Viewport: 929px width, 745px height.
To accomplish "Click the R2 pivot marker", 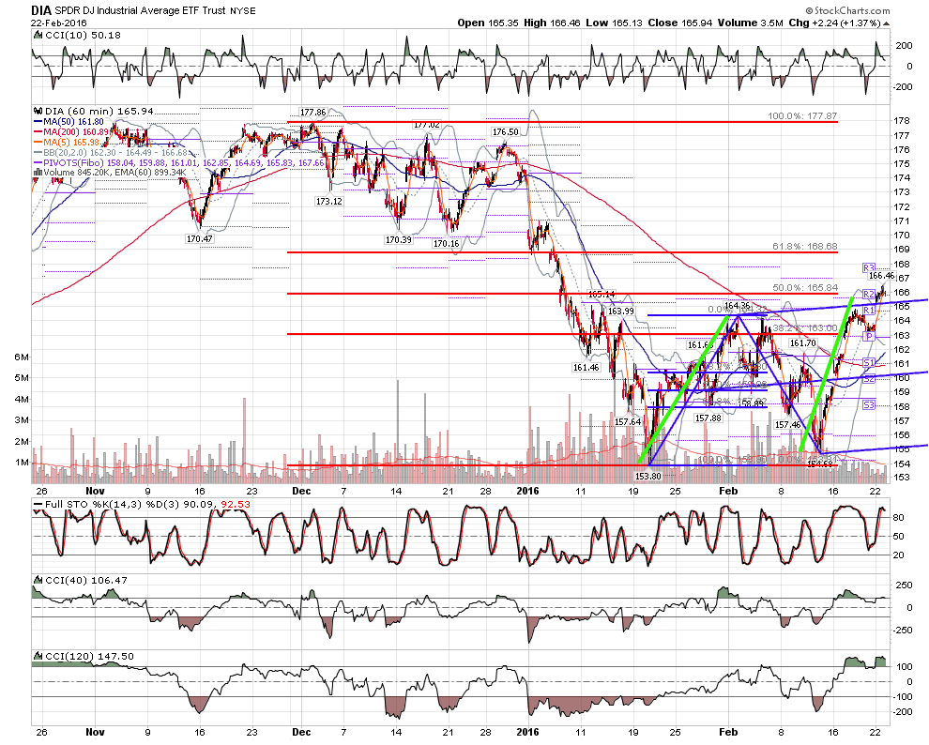I will point(869,294).
